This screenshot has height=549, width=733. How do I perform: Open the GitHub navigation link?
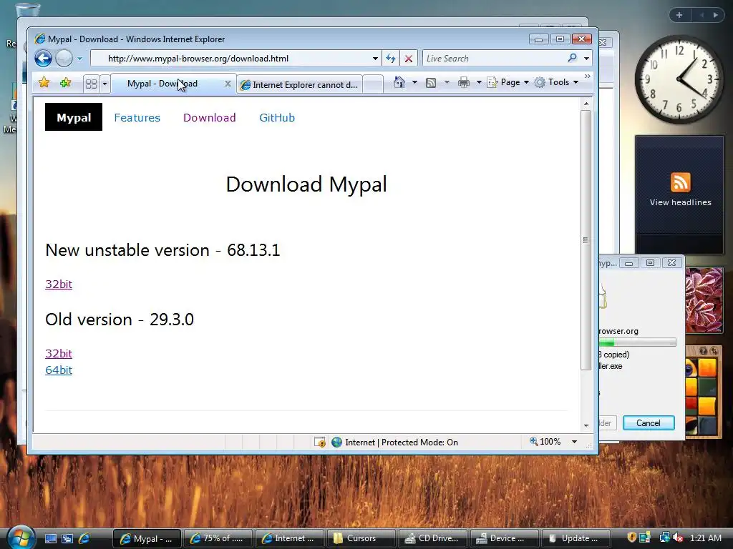(277, 118)
